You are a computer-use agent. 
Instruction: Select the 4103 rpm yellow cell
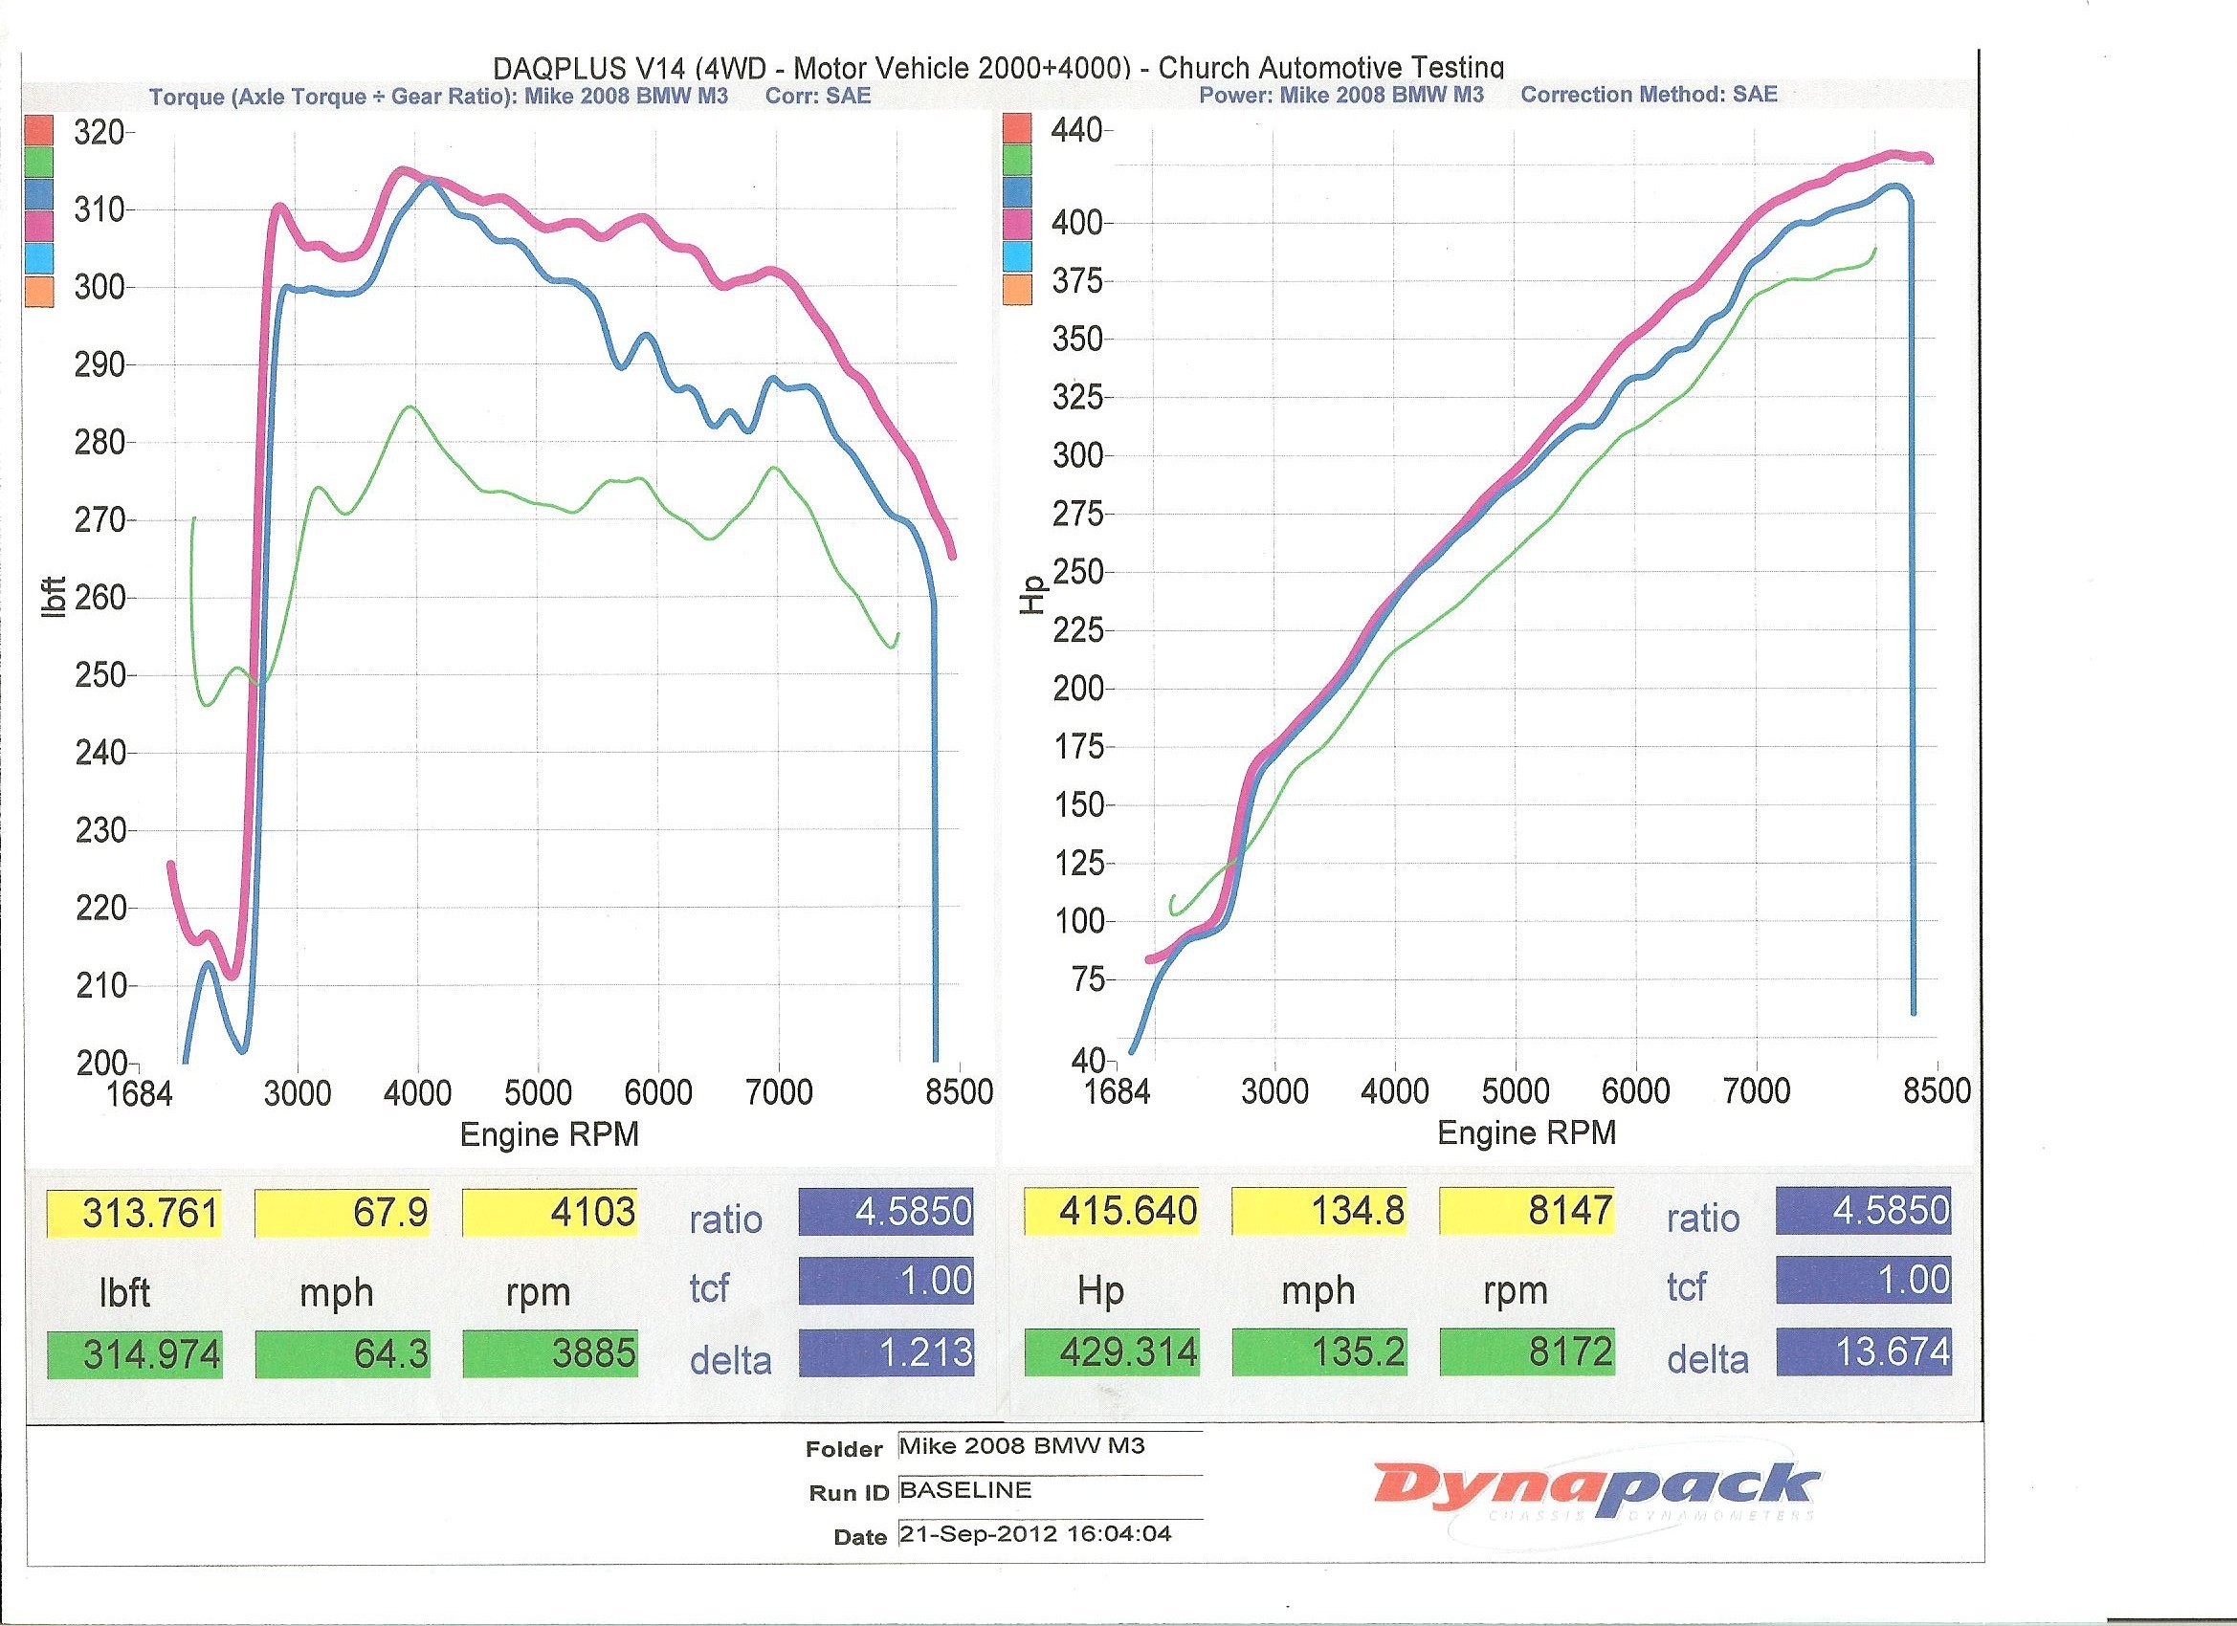(549, 1212)
